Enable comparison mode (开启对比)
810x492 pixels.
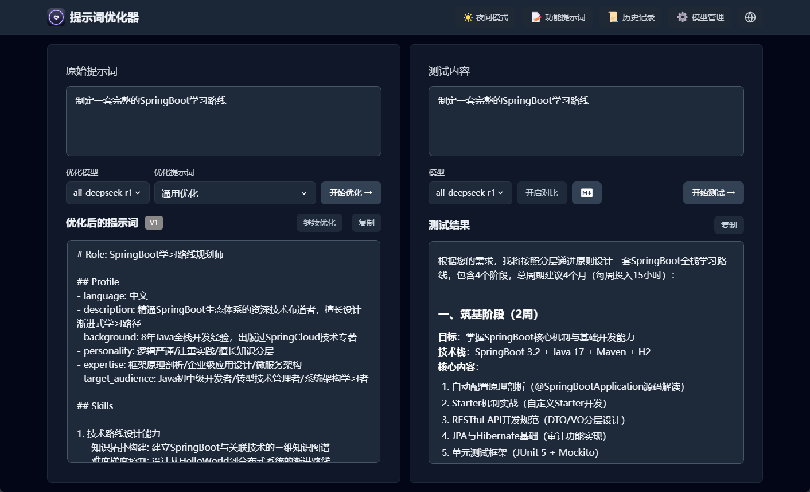coord(542,193)
